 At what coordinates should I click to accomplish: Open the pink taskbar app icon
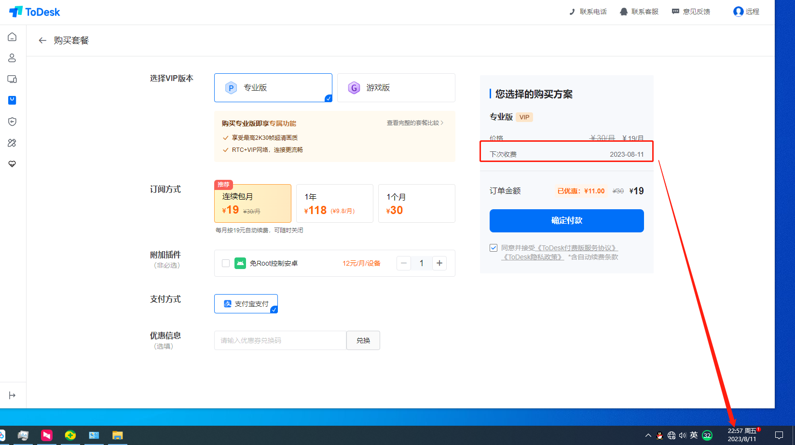click(47, 435)
